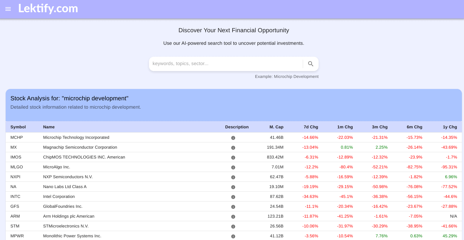
Task: Select the MX symbol cell
Action: pyautogui.click(x=14, y=147)
